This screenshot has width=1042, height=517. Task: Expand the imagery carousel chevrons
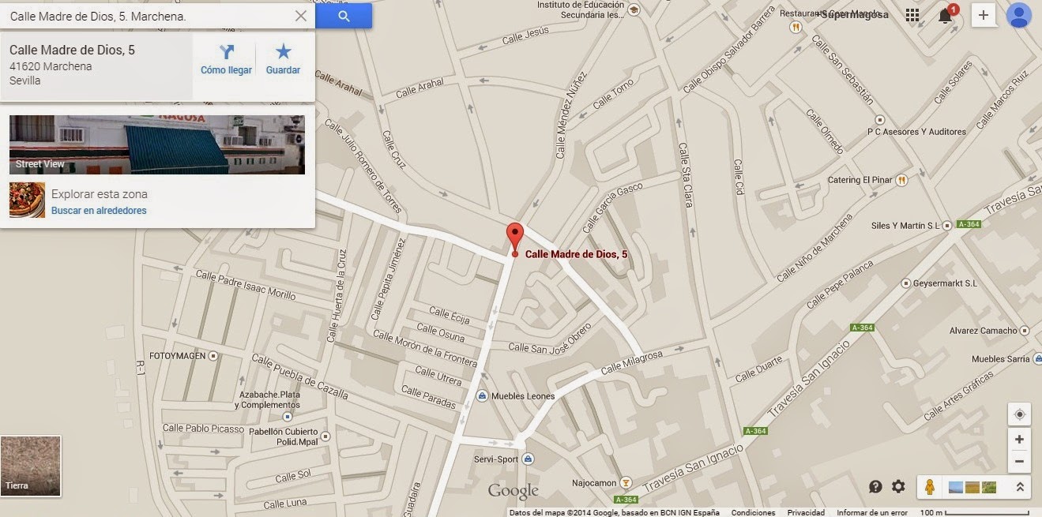coord(1019,487)
